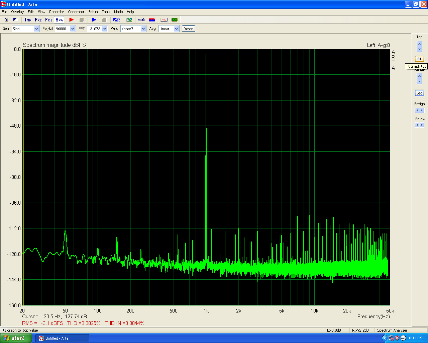This screenshot has width=428, height=343.
Task: Click the Cursor 20.5 Hz, -127.74 dB readout
Action: click(55, 317)
